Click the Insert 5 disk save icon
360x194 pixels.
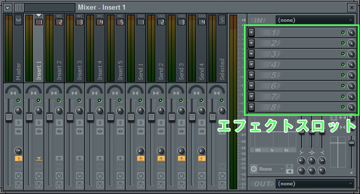click(120, 185)
